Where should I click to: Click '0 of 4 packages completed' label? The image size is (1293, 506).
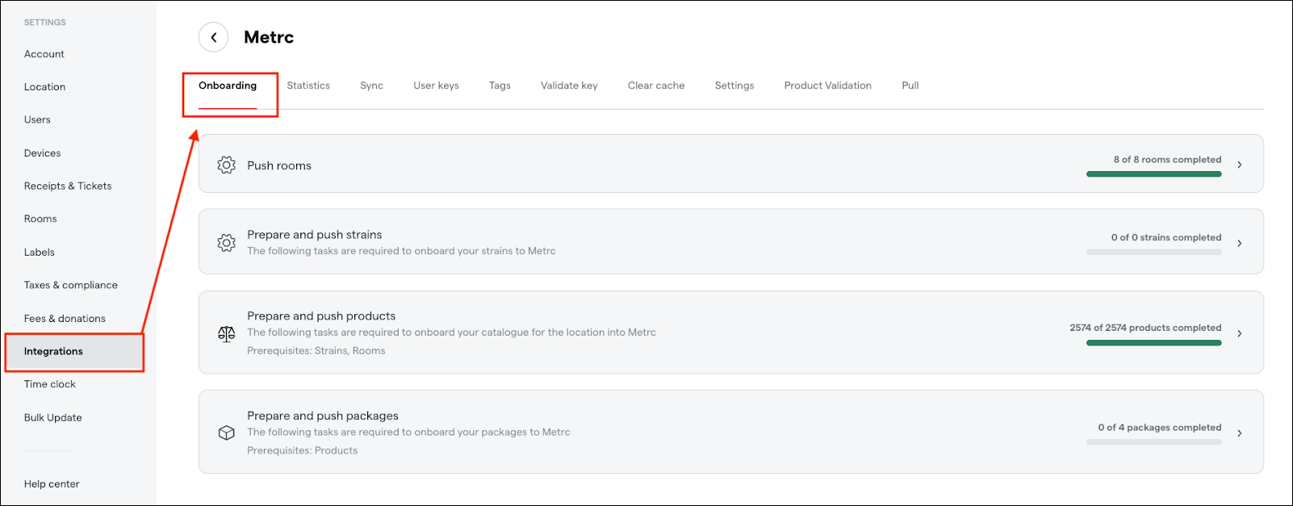pyautogui.click(x=1160, y=428)
